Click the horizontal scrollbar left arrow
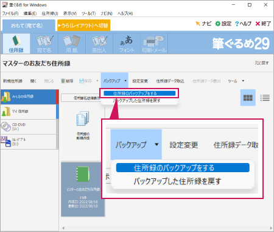274x232 pixels. (63, 228)
